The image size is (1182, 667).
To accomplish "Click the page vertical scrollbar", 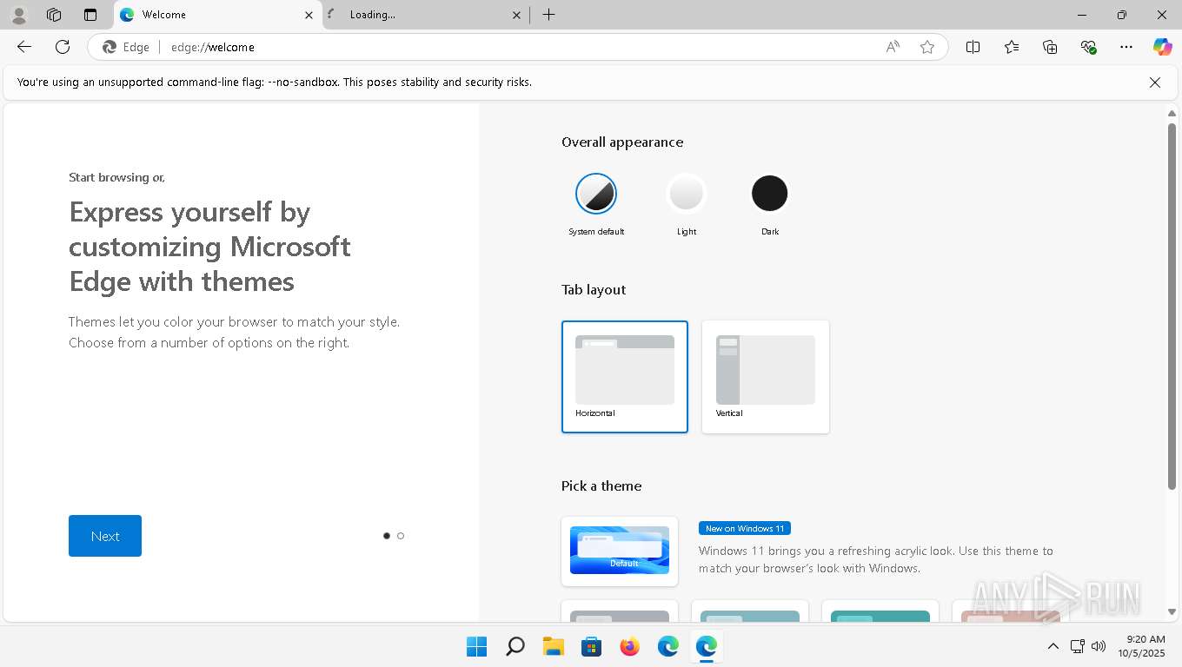I will (1172, 306).
